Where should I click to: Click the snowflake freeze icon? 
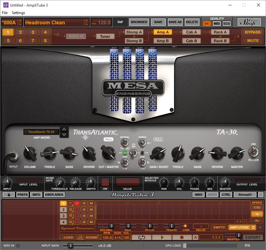(260, 227)
